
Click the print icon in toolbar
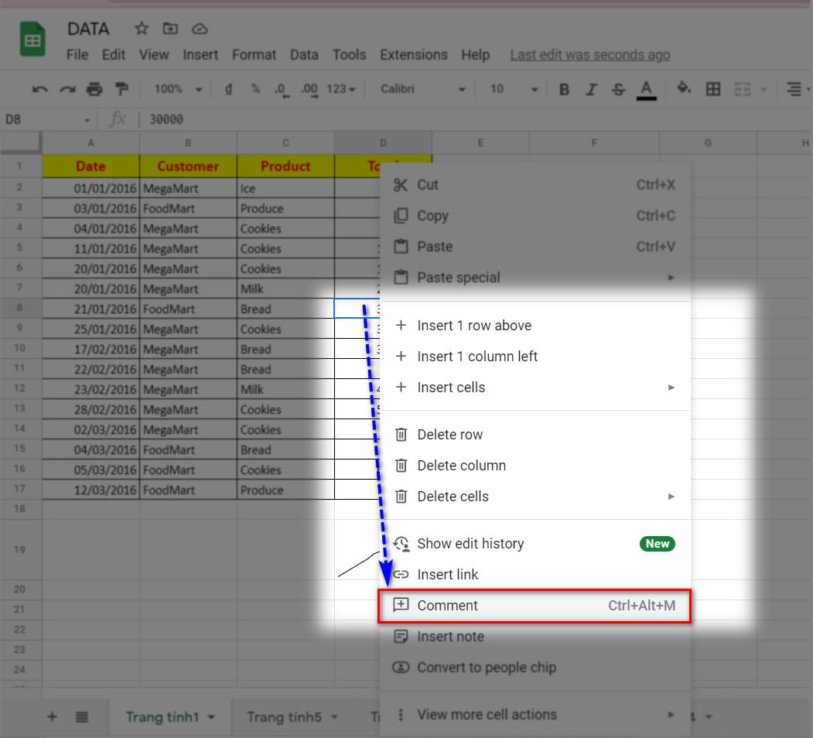94,89
